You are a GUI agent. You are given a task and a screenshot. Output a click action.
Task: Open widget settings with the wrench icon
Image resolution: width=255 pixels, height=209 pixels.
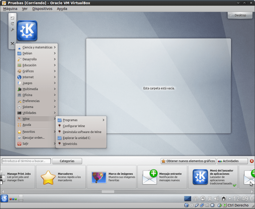13,30
